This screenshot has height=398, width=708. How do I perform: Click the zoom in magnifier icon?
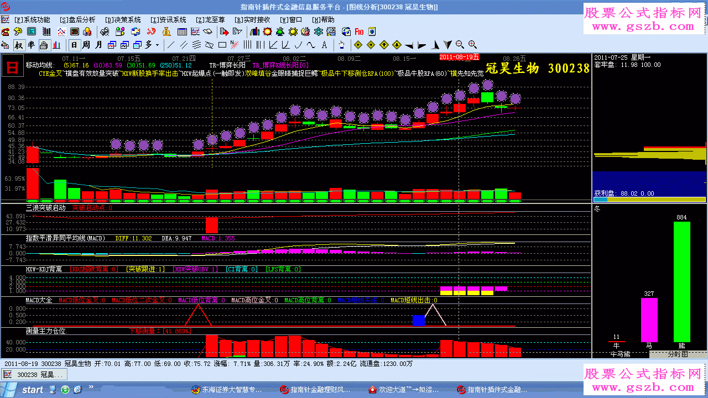pos(473,45)
